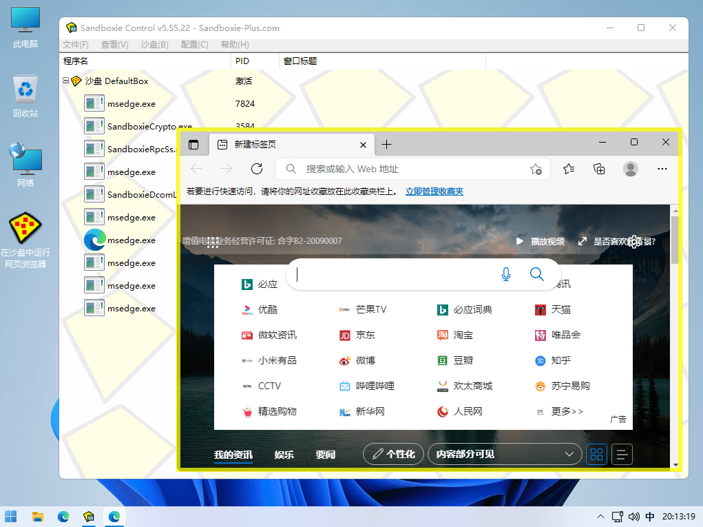Click the add to favorites star icon
Image resolution: width=703 pixels, height=527 pixels.
(536, 169)
